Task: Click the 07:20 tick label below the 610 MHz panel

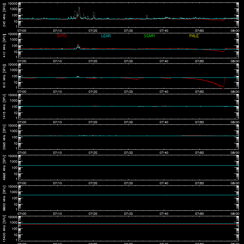Action: coord(93,92)
